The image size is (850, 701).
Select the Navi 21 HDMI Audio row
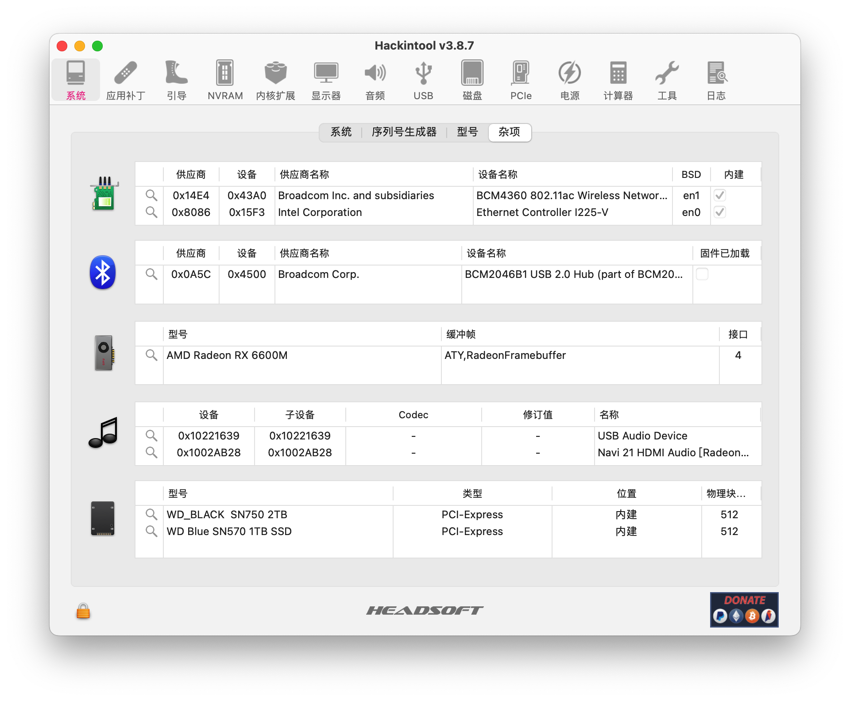tap(673, 453)
